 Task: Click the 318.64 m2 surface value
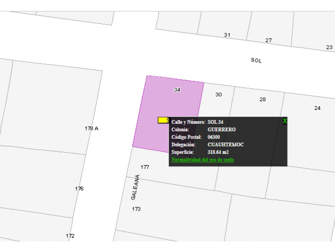pyautogui.click(x=218, y=152)
